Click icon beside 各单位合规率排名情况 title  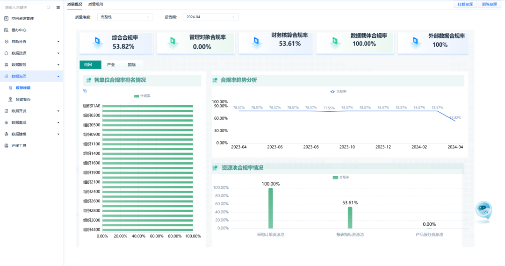point(88,80)
